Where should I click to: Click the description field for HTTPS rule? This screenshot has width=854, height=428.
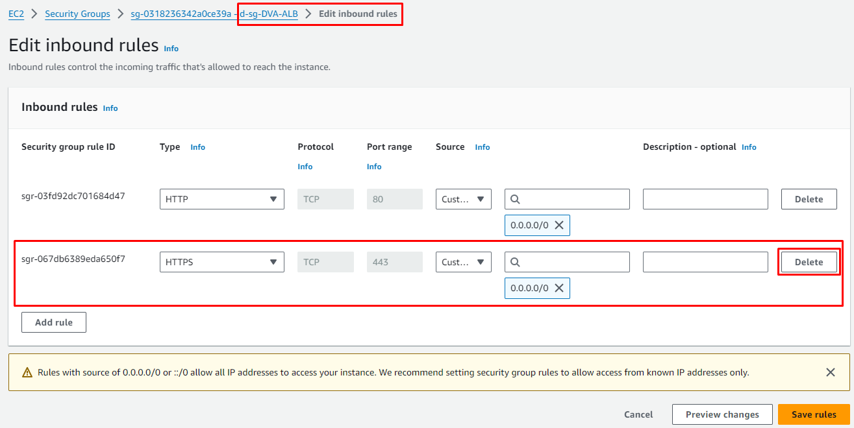click(705, 262)
